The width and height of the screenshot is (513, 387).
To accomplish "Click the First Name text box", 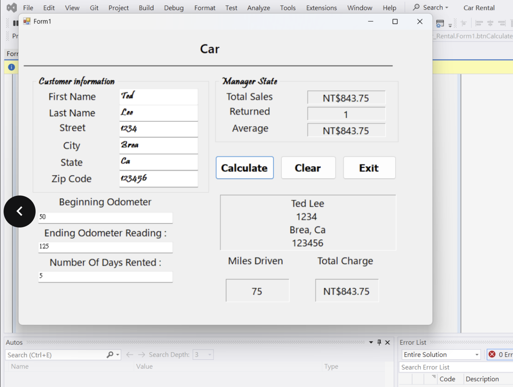I will [158, 97].
